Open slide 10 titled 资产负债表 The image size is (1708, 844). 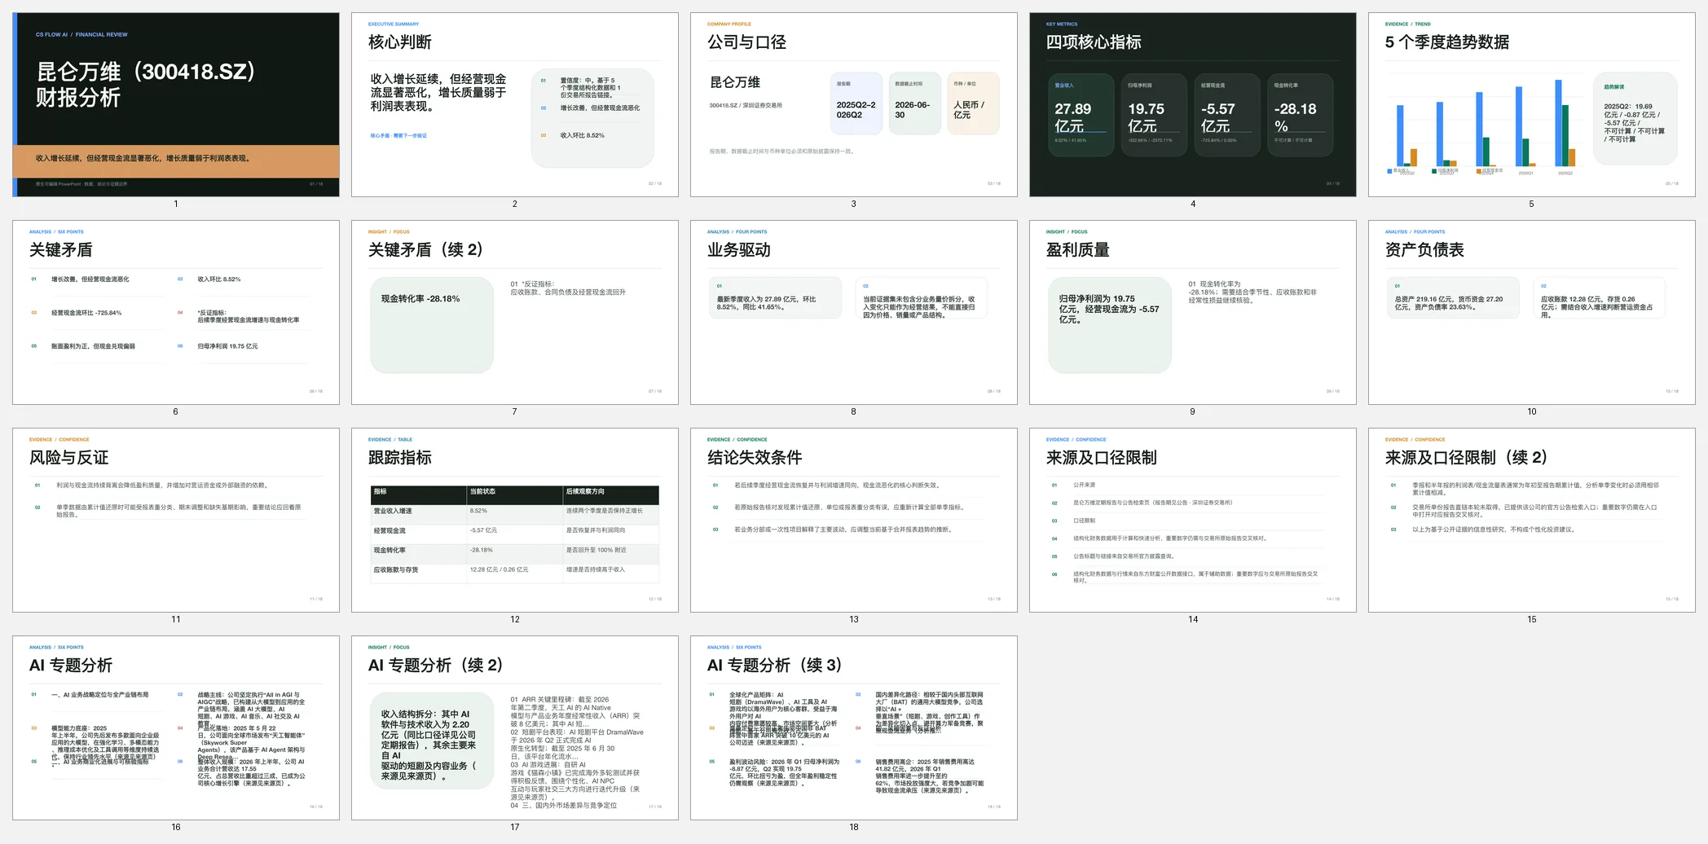pos(1532,312)
